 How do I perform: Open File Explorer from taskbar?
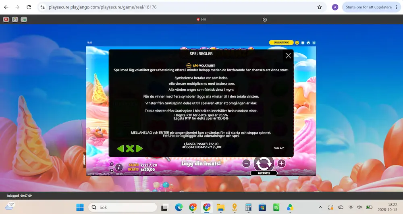pos(220,207)
